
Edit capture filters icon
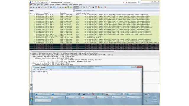[x=93, y=7]
